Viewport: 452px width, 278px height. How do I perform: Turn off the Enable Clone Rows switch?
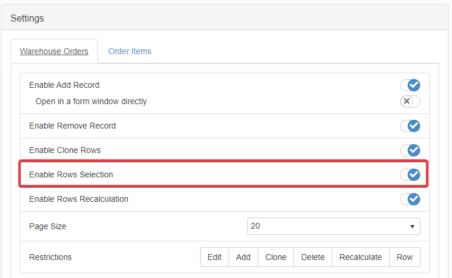(x=410, y=151)
